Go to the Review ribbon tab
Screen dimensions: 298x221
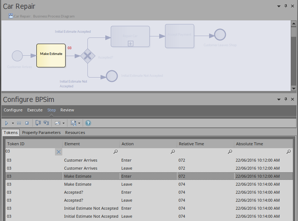tap(67, 110)
